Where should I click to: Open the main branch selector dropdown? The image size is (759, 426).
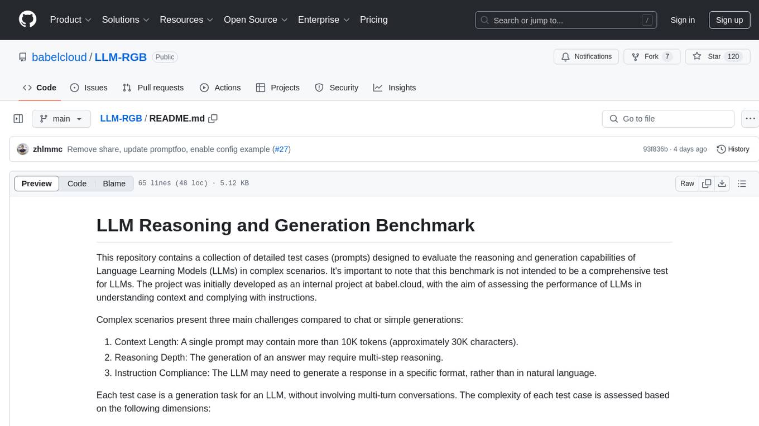[x=61, y=119]
